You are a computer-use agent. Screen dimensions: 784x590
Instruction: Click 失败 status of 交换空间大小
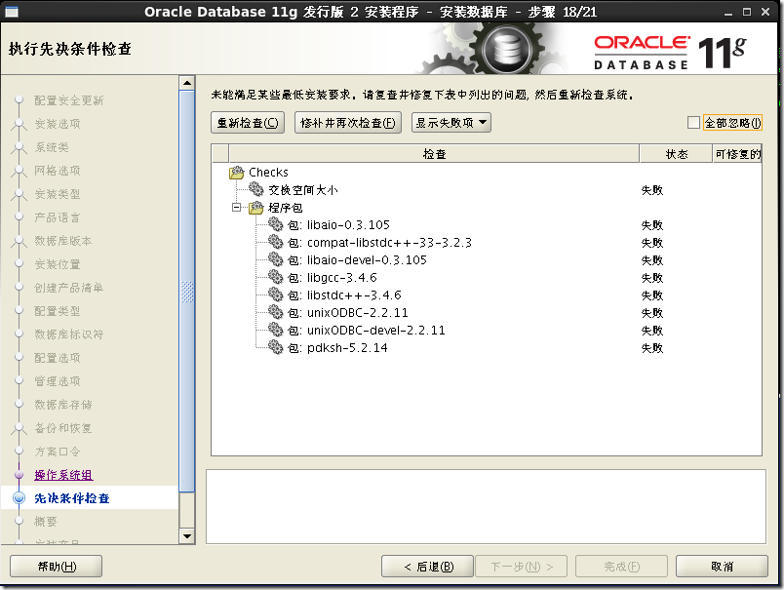(x=652, y=190)
